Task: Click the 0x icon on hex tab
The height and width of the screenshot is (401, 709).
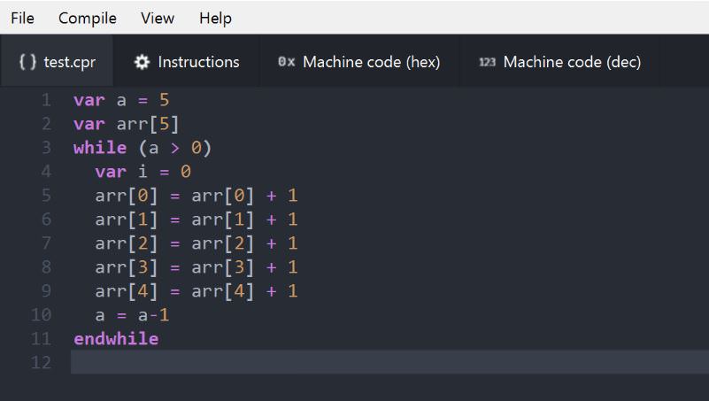Action: pos(286,62)
